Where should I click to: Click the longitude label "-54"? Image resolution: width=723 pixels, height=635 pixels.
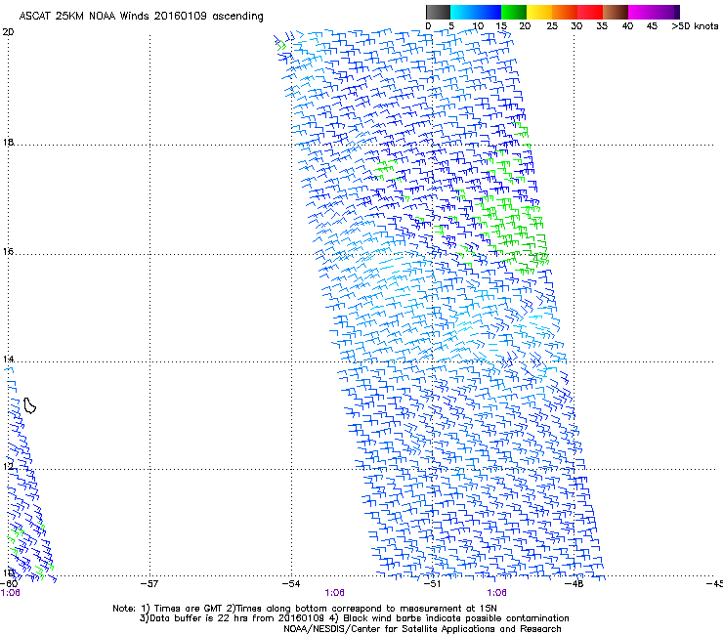coord(291,584)
